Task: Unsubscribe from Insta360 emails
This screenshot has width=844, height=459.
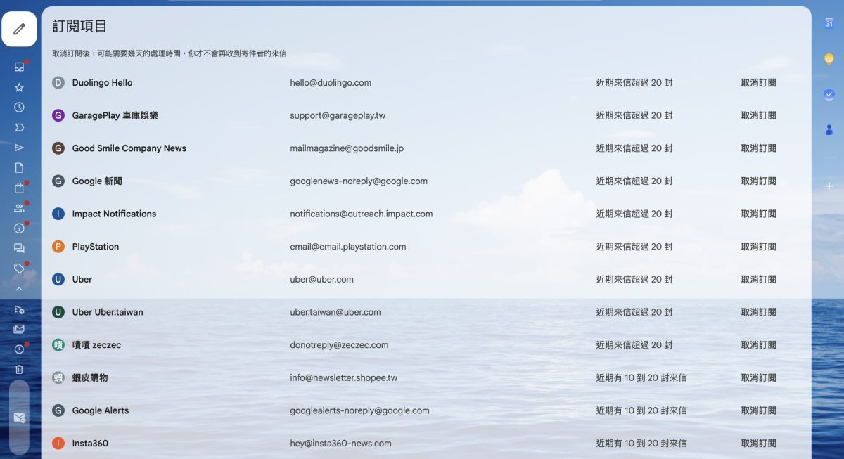Action: [758, 444]
